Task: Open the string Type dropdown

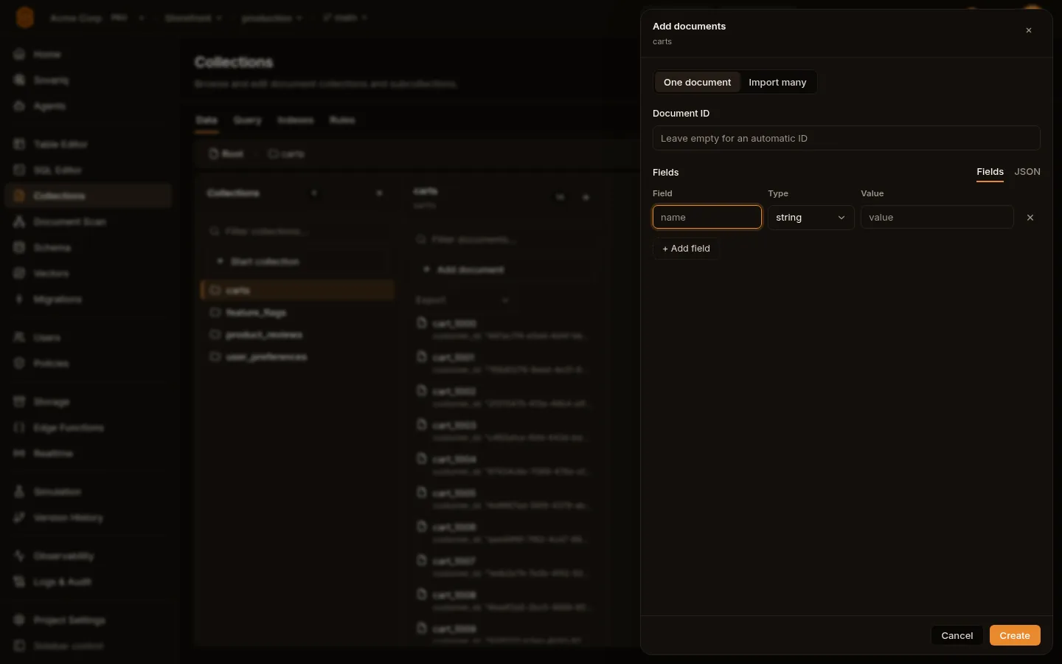Action: pos(811,217)
